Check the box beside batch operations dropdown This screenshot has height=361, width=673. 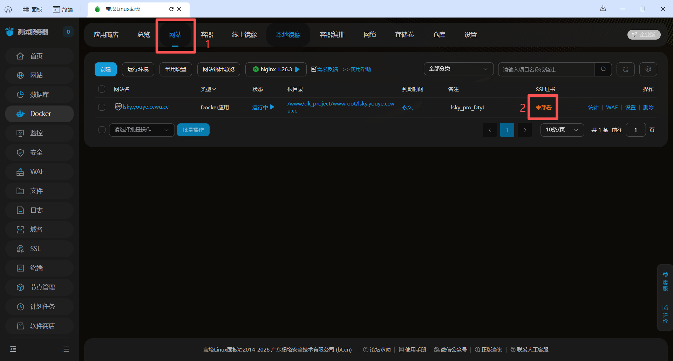(x=102, y=130)
